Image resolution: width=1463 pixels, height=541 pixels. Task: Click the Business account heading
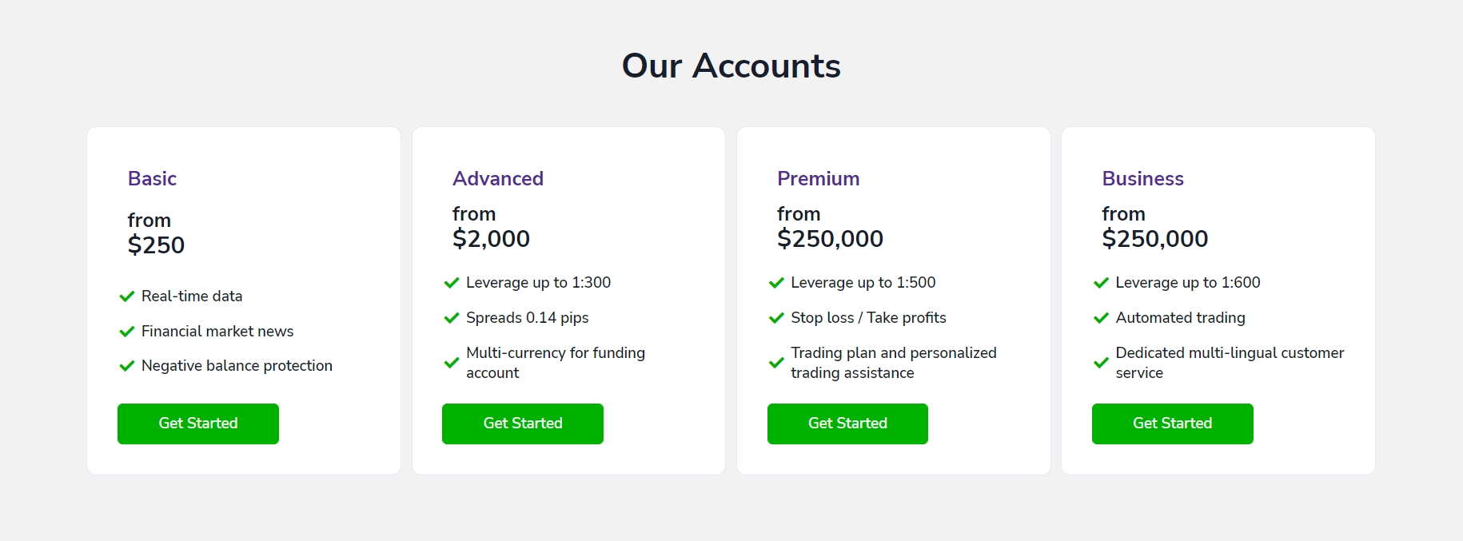(1142, 178)
